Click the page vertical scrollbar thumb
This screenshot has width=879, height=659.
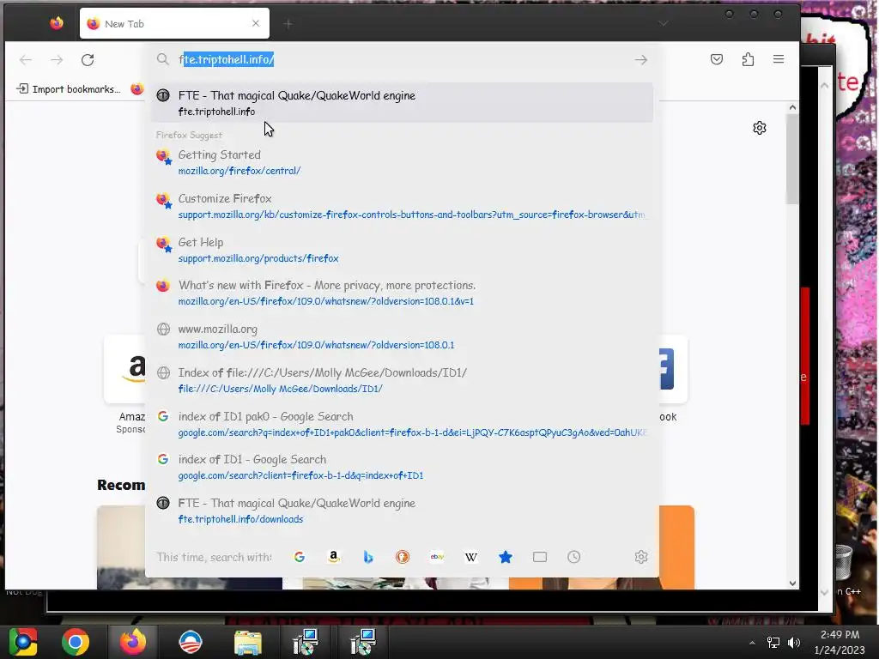792,160
